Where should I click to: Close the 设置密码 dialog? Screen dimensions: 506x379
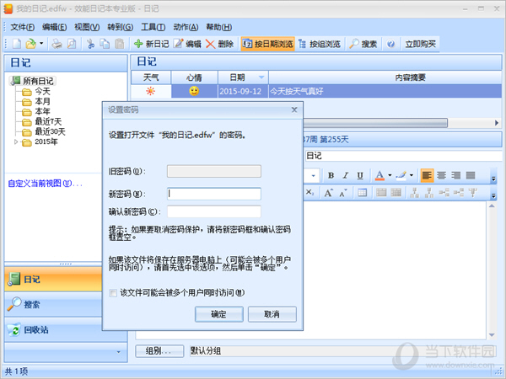(x=294, y=109)
